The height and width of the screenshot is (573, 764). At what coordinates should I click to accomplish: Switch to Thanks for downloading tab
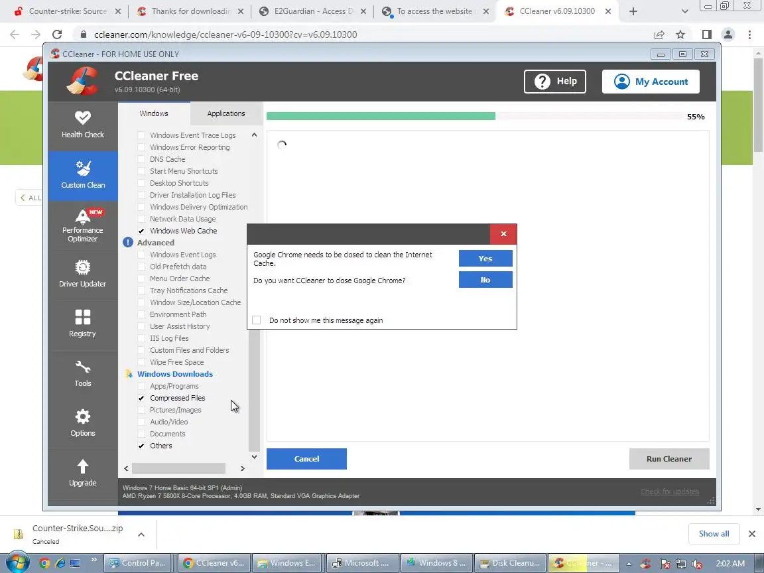point(190,11)
